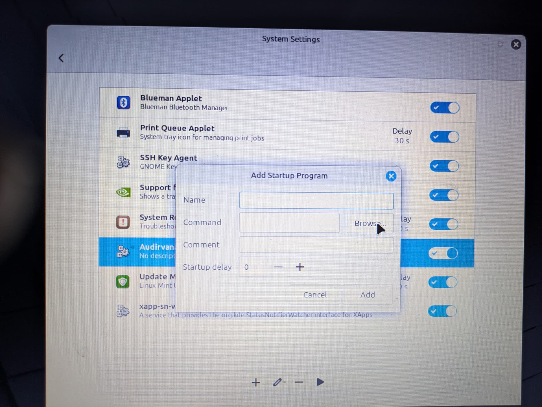Image resolution: width=542 pixels, height=407 pixels.
Task: Click the Comment input field
Action: coord(316,245)
